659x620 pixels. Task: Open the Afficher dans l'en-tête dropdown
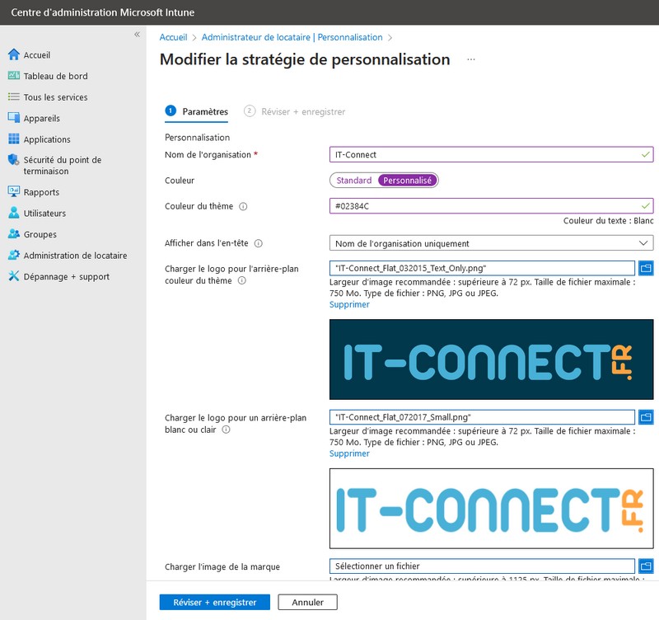(490, 243)
